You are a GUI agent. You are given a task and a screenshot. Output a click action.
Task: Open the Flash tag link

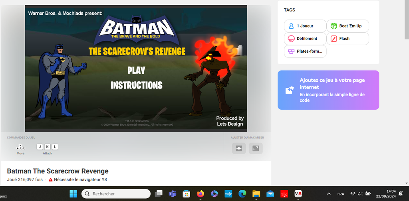coord(347,39)
